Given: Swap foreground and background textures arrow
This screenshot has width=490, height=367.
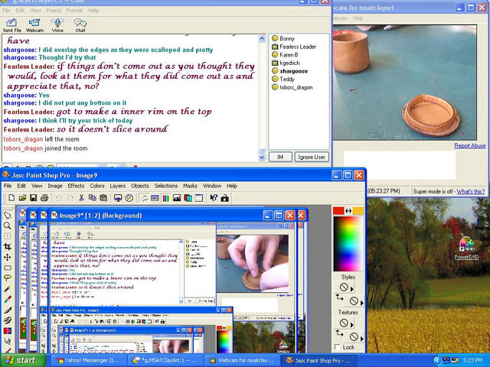Looking at the screenshot, I should point(339,333).
